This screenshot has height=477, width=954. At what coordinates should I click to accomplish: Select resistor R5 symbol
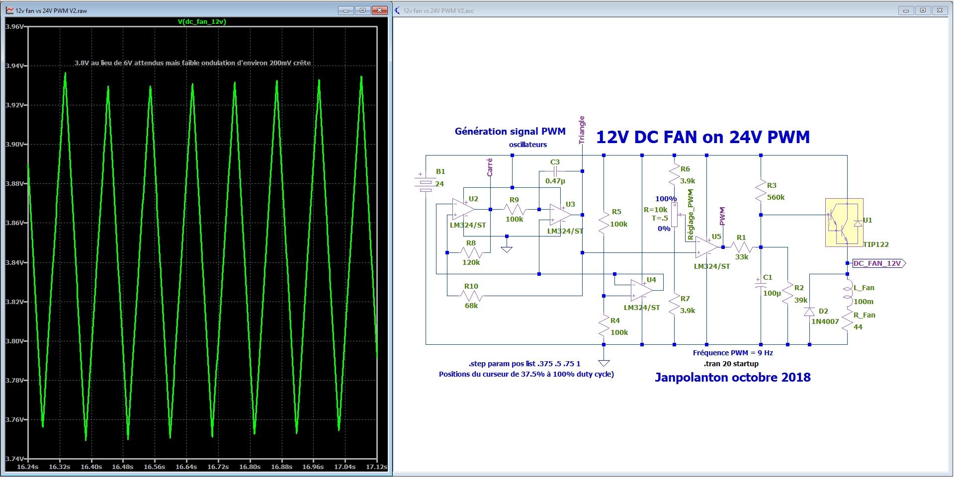[x=604, y=223]
